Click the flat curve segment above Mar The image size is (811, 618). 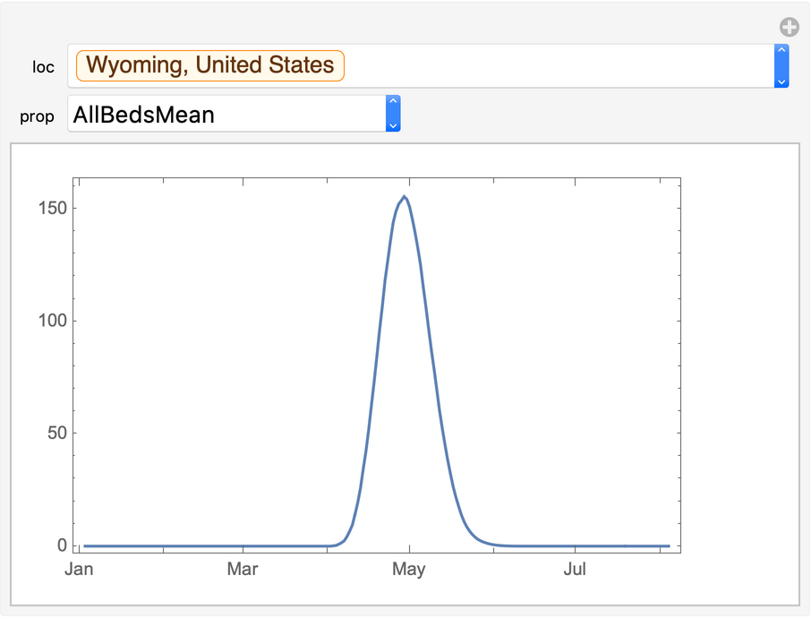click(x=243, y=545)
